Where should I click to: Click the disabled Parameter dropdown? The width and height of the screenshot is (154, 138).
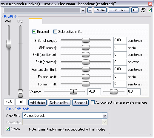[x=65, y=122]
